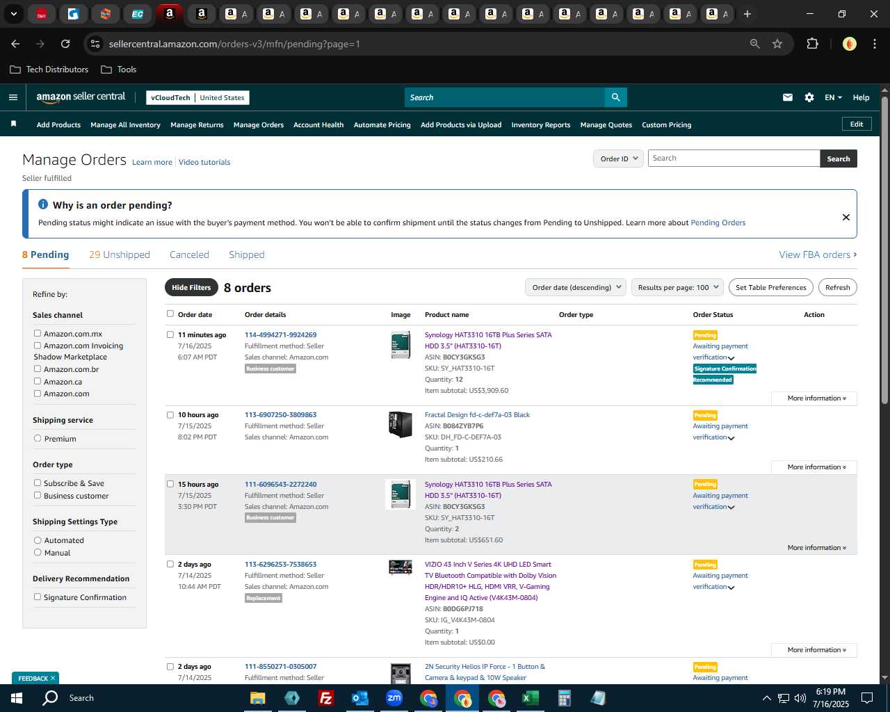This screenshot has width=890, height=712.
Task: Check the Amazon.com sales channel filter
Action: click(x=38, y=393)
